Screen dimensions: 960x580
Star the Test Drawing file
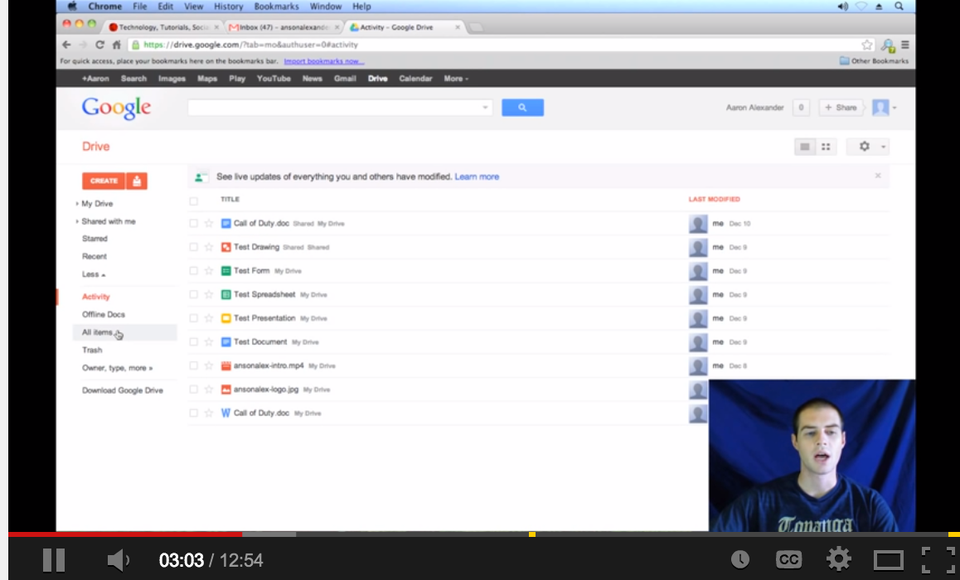pos(209,247)
